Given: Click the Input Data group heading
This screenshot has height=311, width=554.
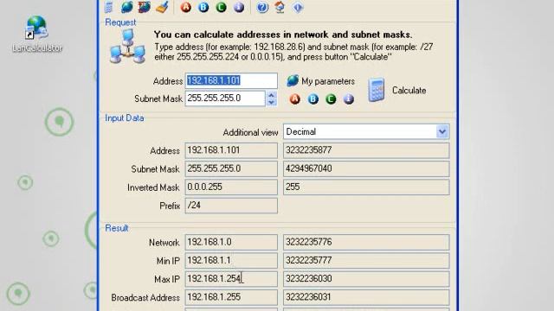Looking at the screenshot, I should [x=125, y=117].
